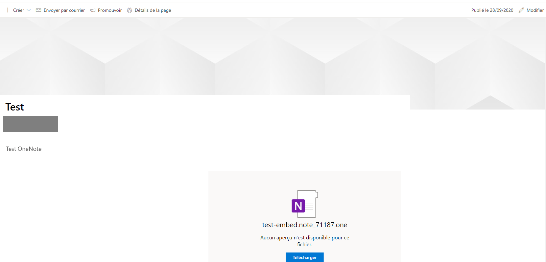
Task: Click Modifier to edit the page
Action: coord(535,10)
